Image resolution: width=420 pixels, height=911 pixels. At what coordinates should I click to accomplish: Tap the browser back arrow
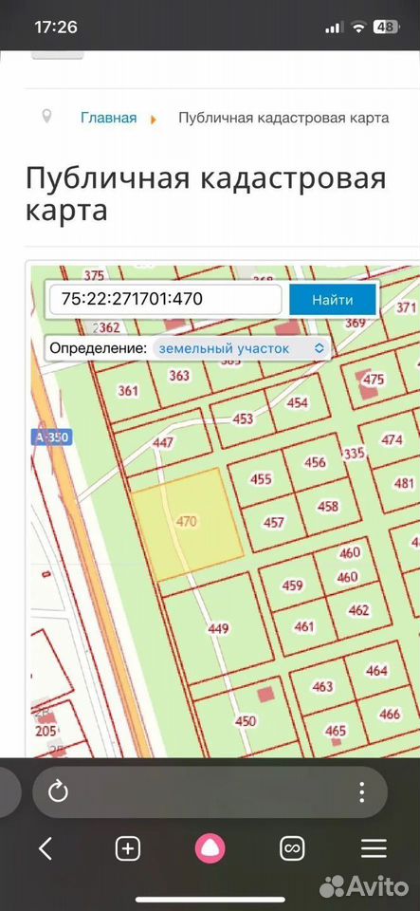tap(46, 848)
